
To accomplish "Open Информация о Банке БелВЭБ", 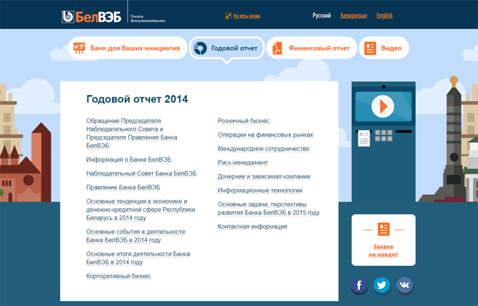I will (x=128, y=159).
